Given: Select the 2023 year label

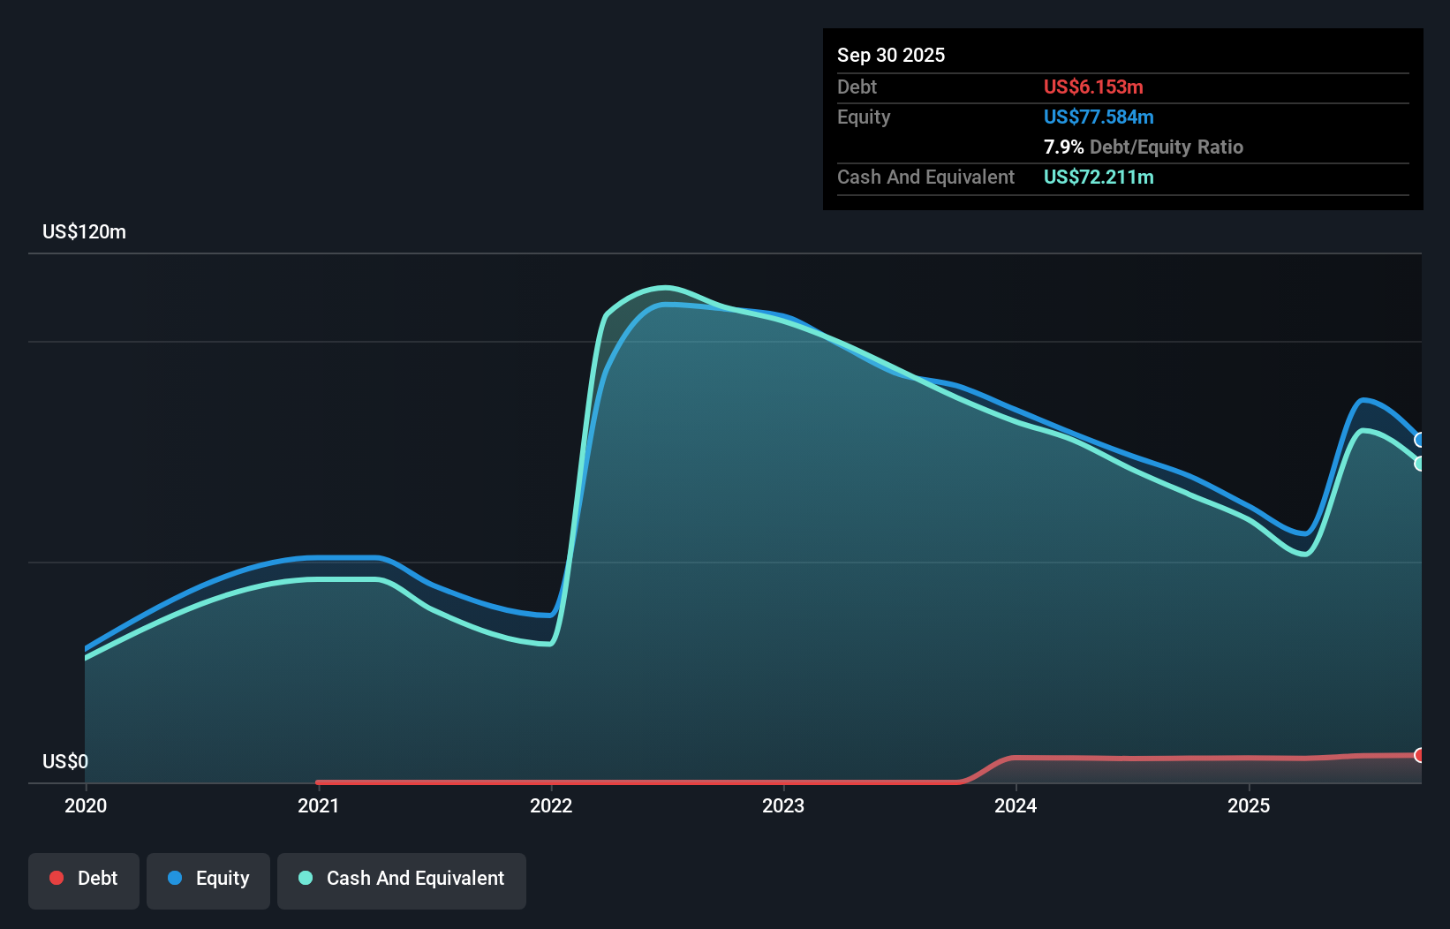Looking at the screenshot, I should pos(784,805).
